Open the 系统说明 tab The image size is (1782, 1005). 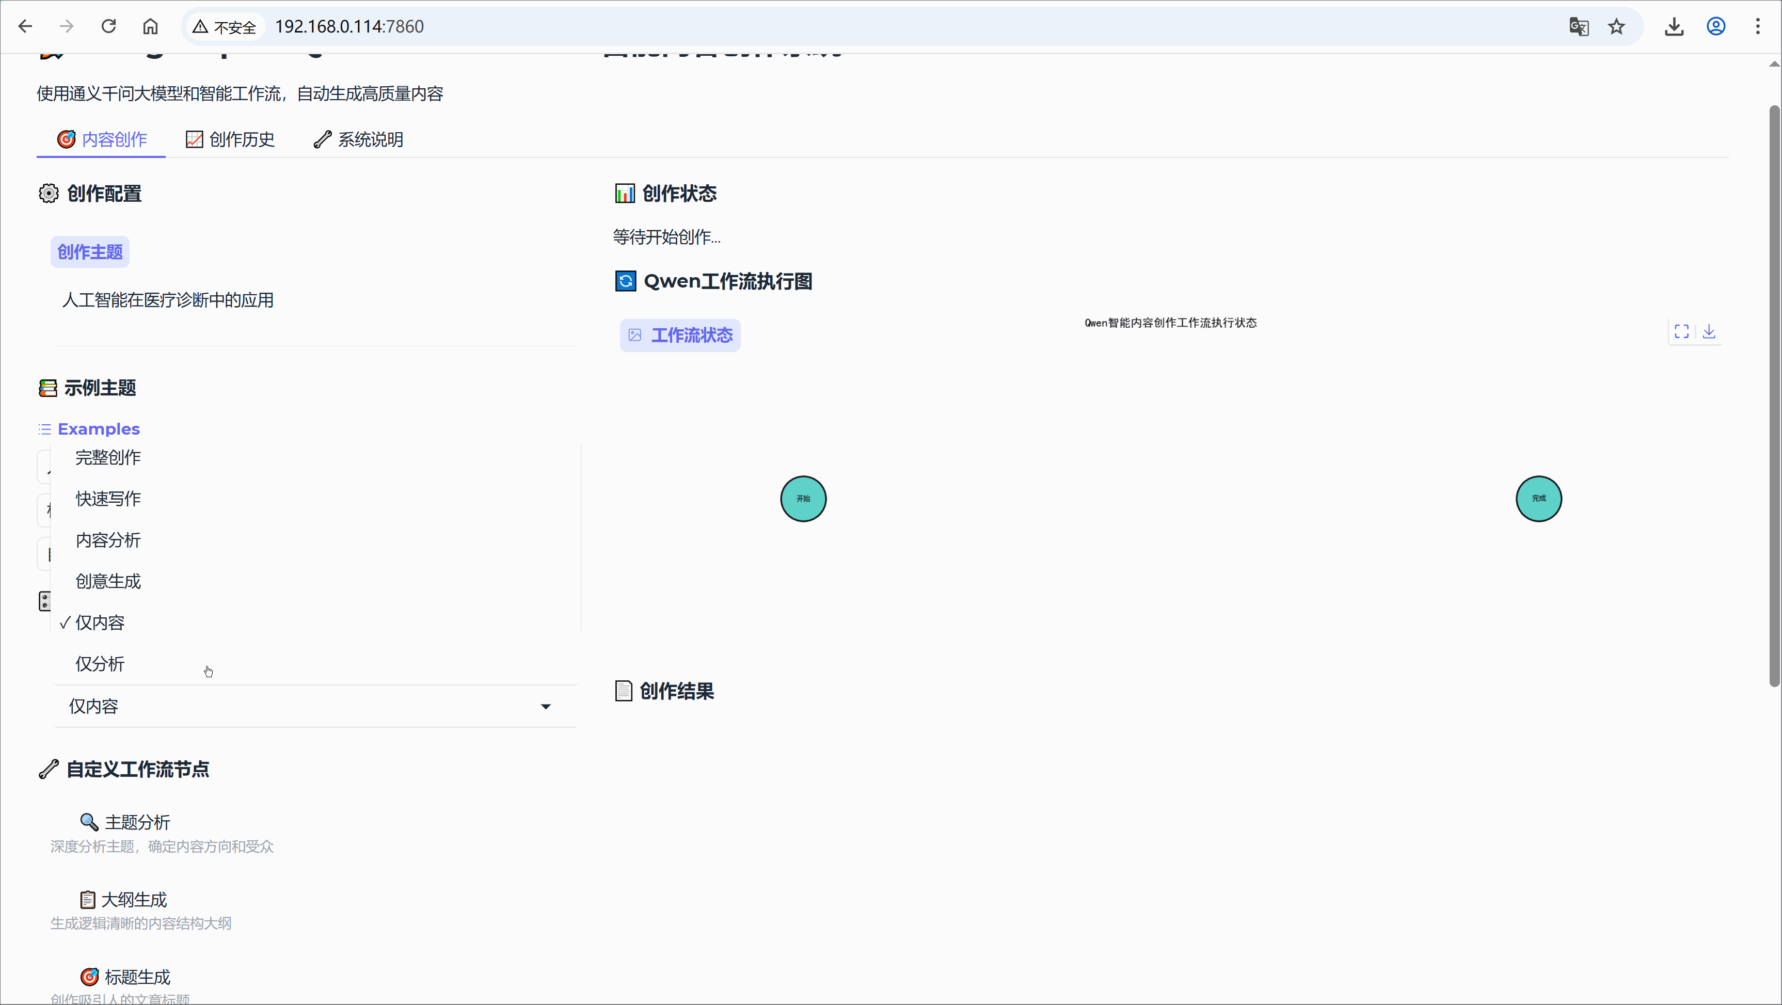pyautogui.click(x=358, y=139)
